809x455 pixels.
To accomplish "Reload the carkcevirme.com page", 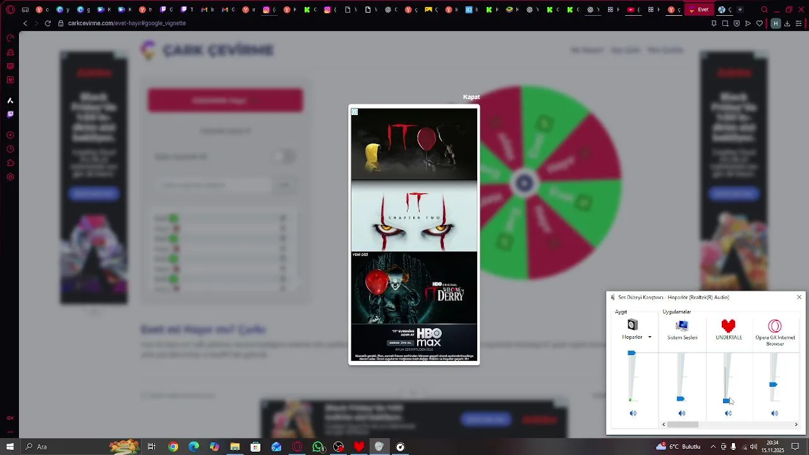I will (47, 23).
